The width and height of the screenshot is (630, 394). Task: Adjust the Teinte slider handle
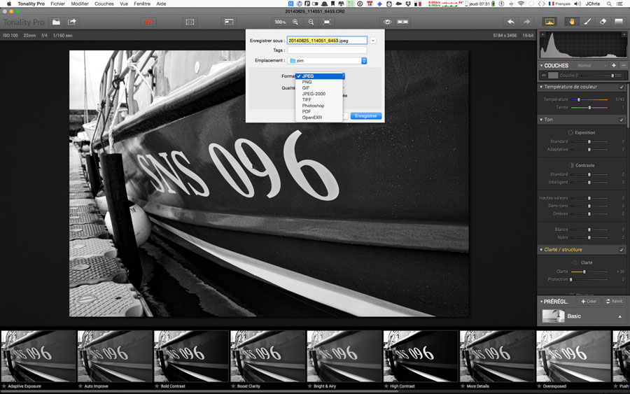(x=590, y=108)
